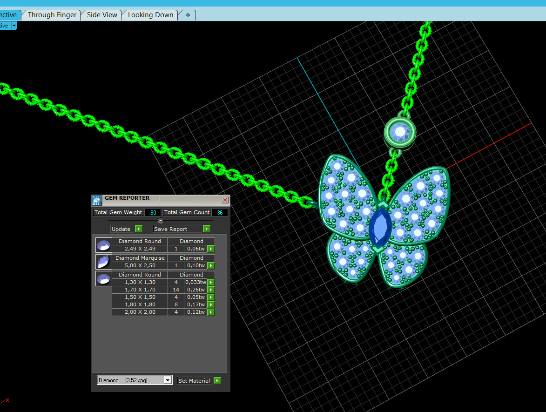
Task: Click the Total Gem Weight value field
Action: point(153,212)
